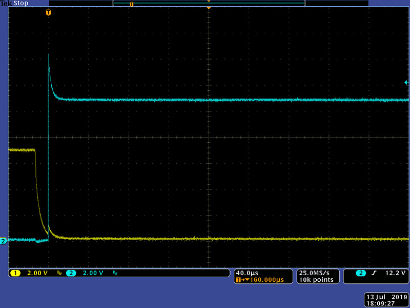Click the 12.2 V trigger level readout
The image size is (410, 308).
click(395, 273)
